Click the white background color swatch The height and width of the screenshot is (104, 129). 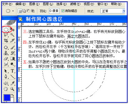click(x=12, y=99)
